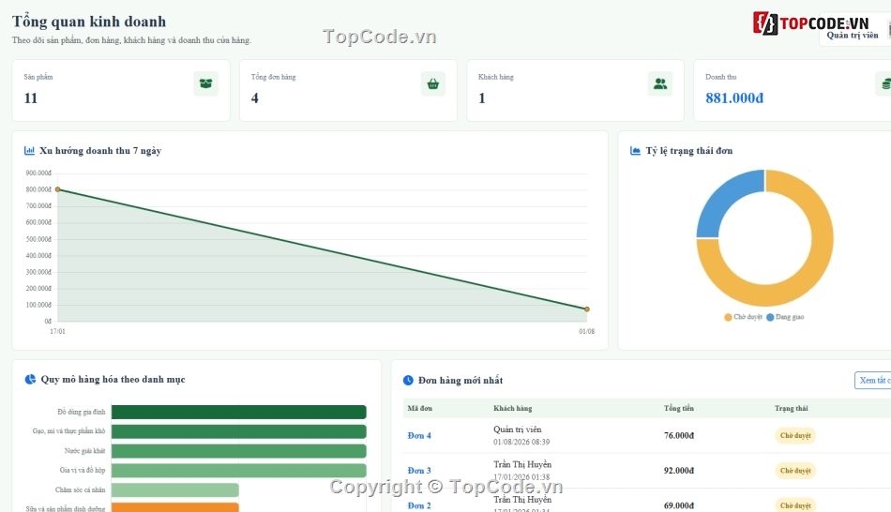Click the Tổng tiền column header
The height and width of the screenshot is (512, 891).
pyautogui.click(x=678, y=409)
